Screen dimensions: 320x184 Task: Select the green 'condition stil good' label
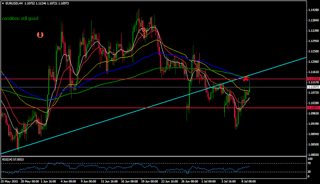(20, 18)
